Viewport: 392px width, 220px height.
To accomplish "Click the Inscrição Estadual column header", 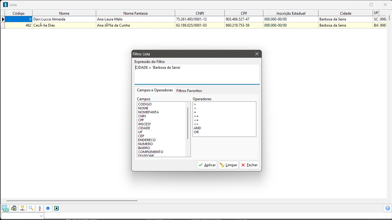I will pyautogui.click(x=291, y=13).
